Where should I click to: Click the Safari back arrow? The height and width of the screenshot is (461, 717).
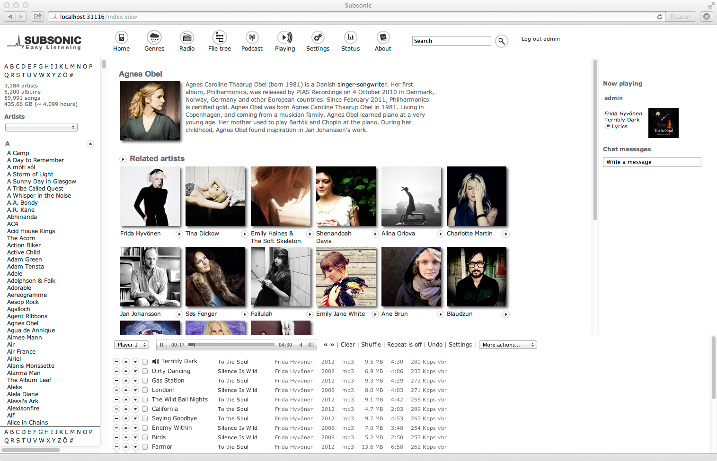(9, 17)
